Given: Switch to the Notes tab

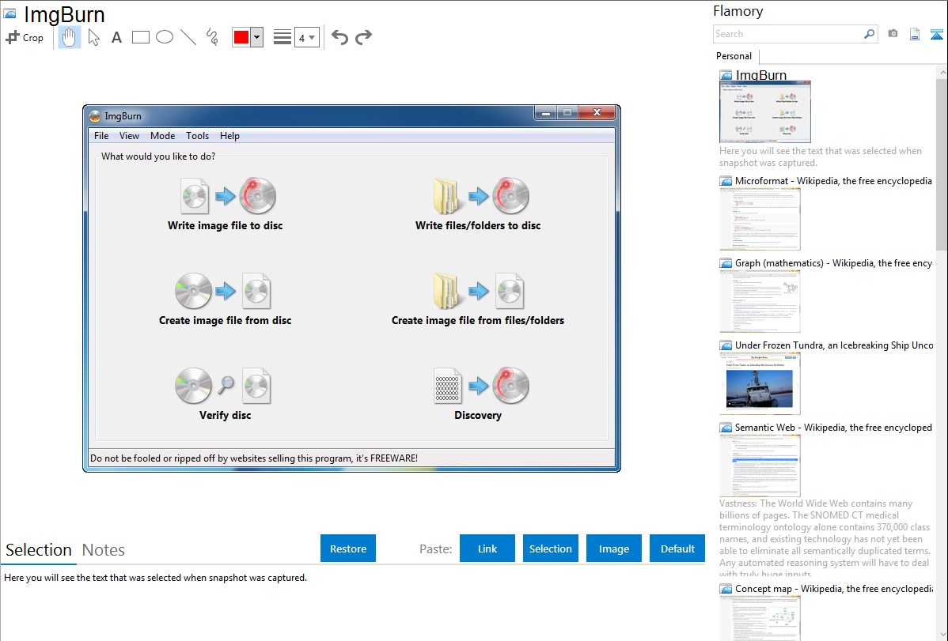Looking at the screenshot, I should pyautogui.click(x=104, y=550).
